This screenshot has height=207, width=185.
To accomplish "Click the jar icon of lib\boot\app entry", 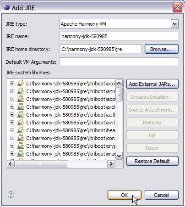I will pyautogui.click(x=21, y=99).
